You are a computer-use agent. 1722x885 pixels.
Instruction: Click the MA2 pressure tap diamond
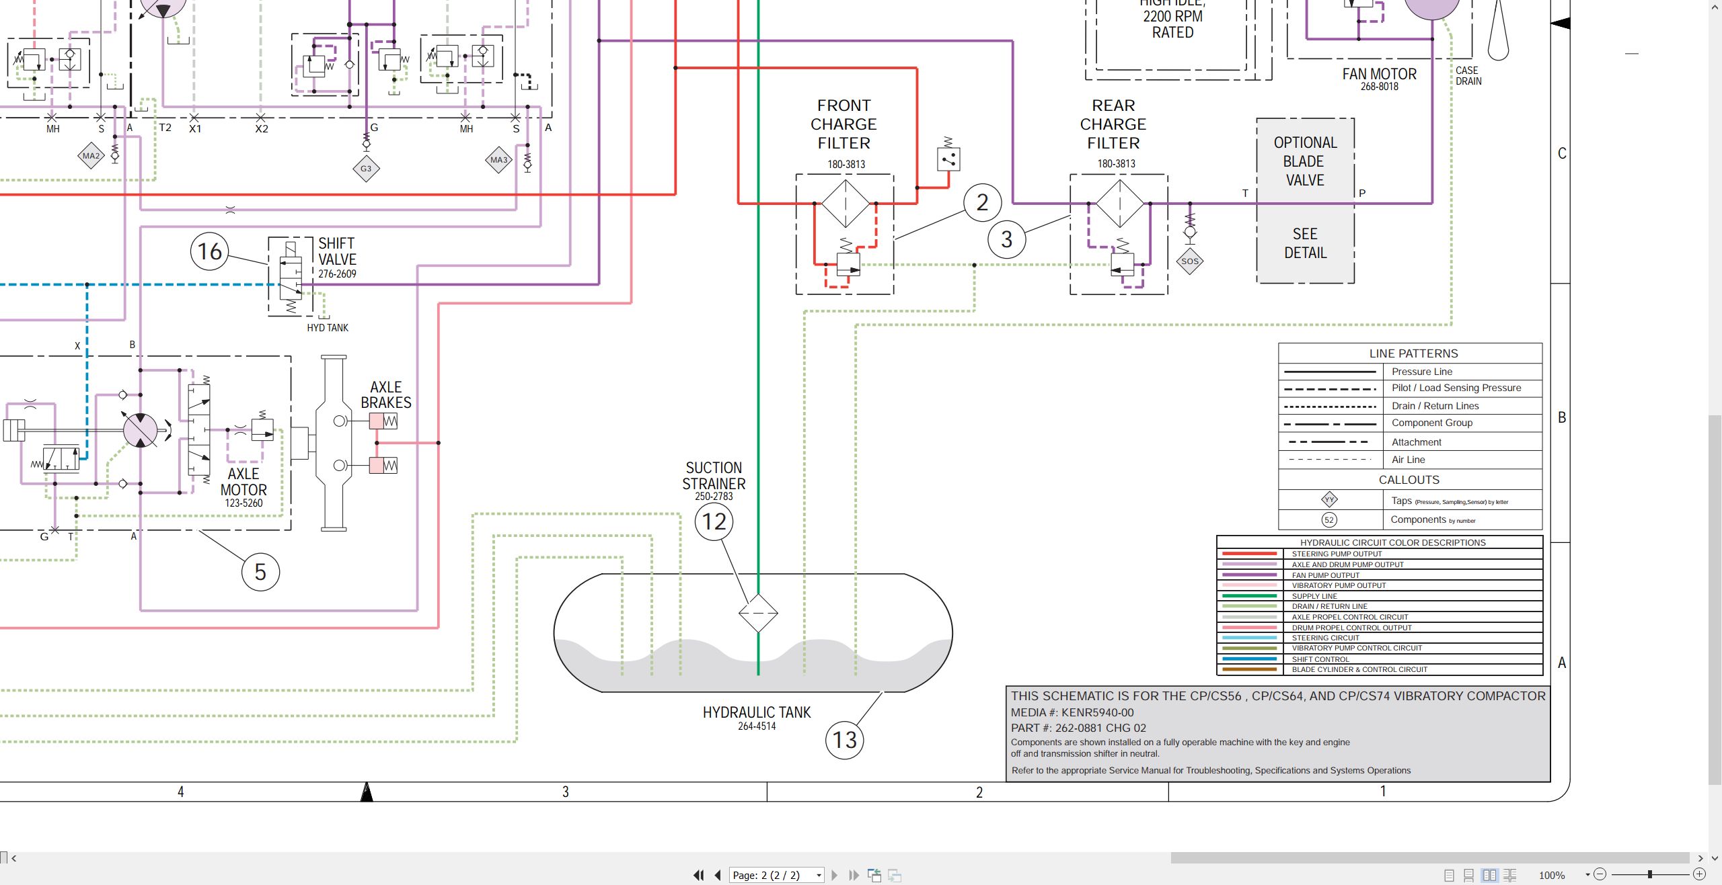pyautogui.click(x=91, y=156)
